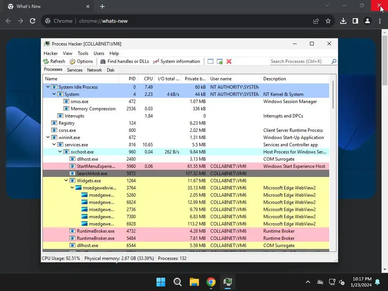388x291 pixels.
Task: Open the Help menu
Action: pyautogui.click(x=114, y=53)
